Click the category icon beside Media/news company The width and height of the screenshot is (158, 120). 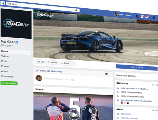coord(118,118)
